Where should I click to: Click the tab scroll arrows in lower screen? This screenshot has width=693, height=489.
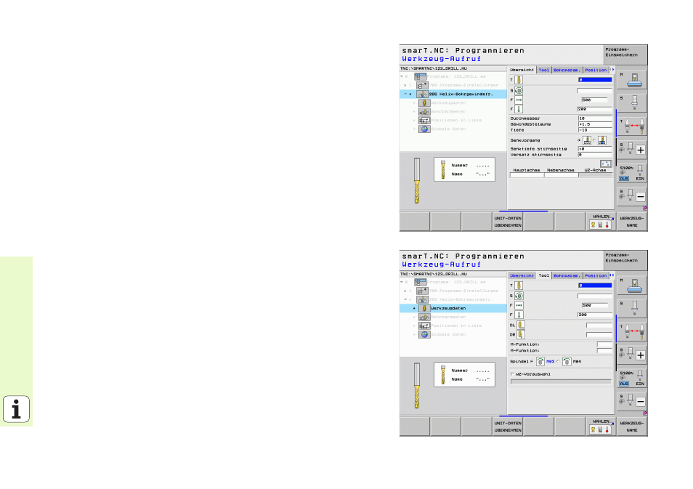click(612, 275)
